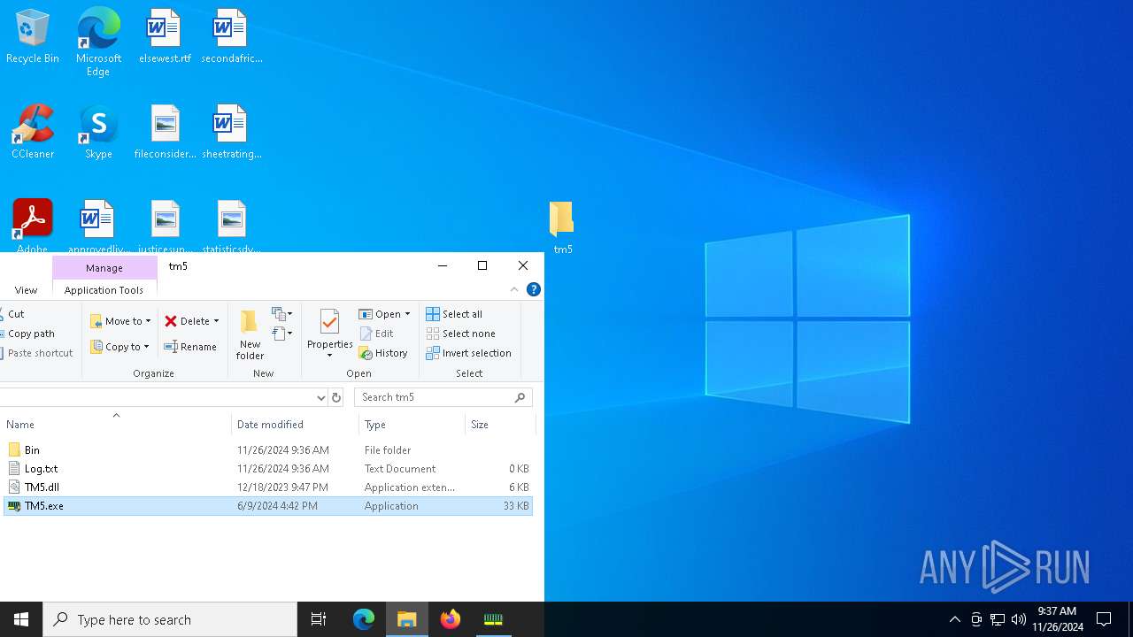Screen dimensions: 1133x637
Task: Show hidden system tray icons
Action: [954, 619]
